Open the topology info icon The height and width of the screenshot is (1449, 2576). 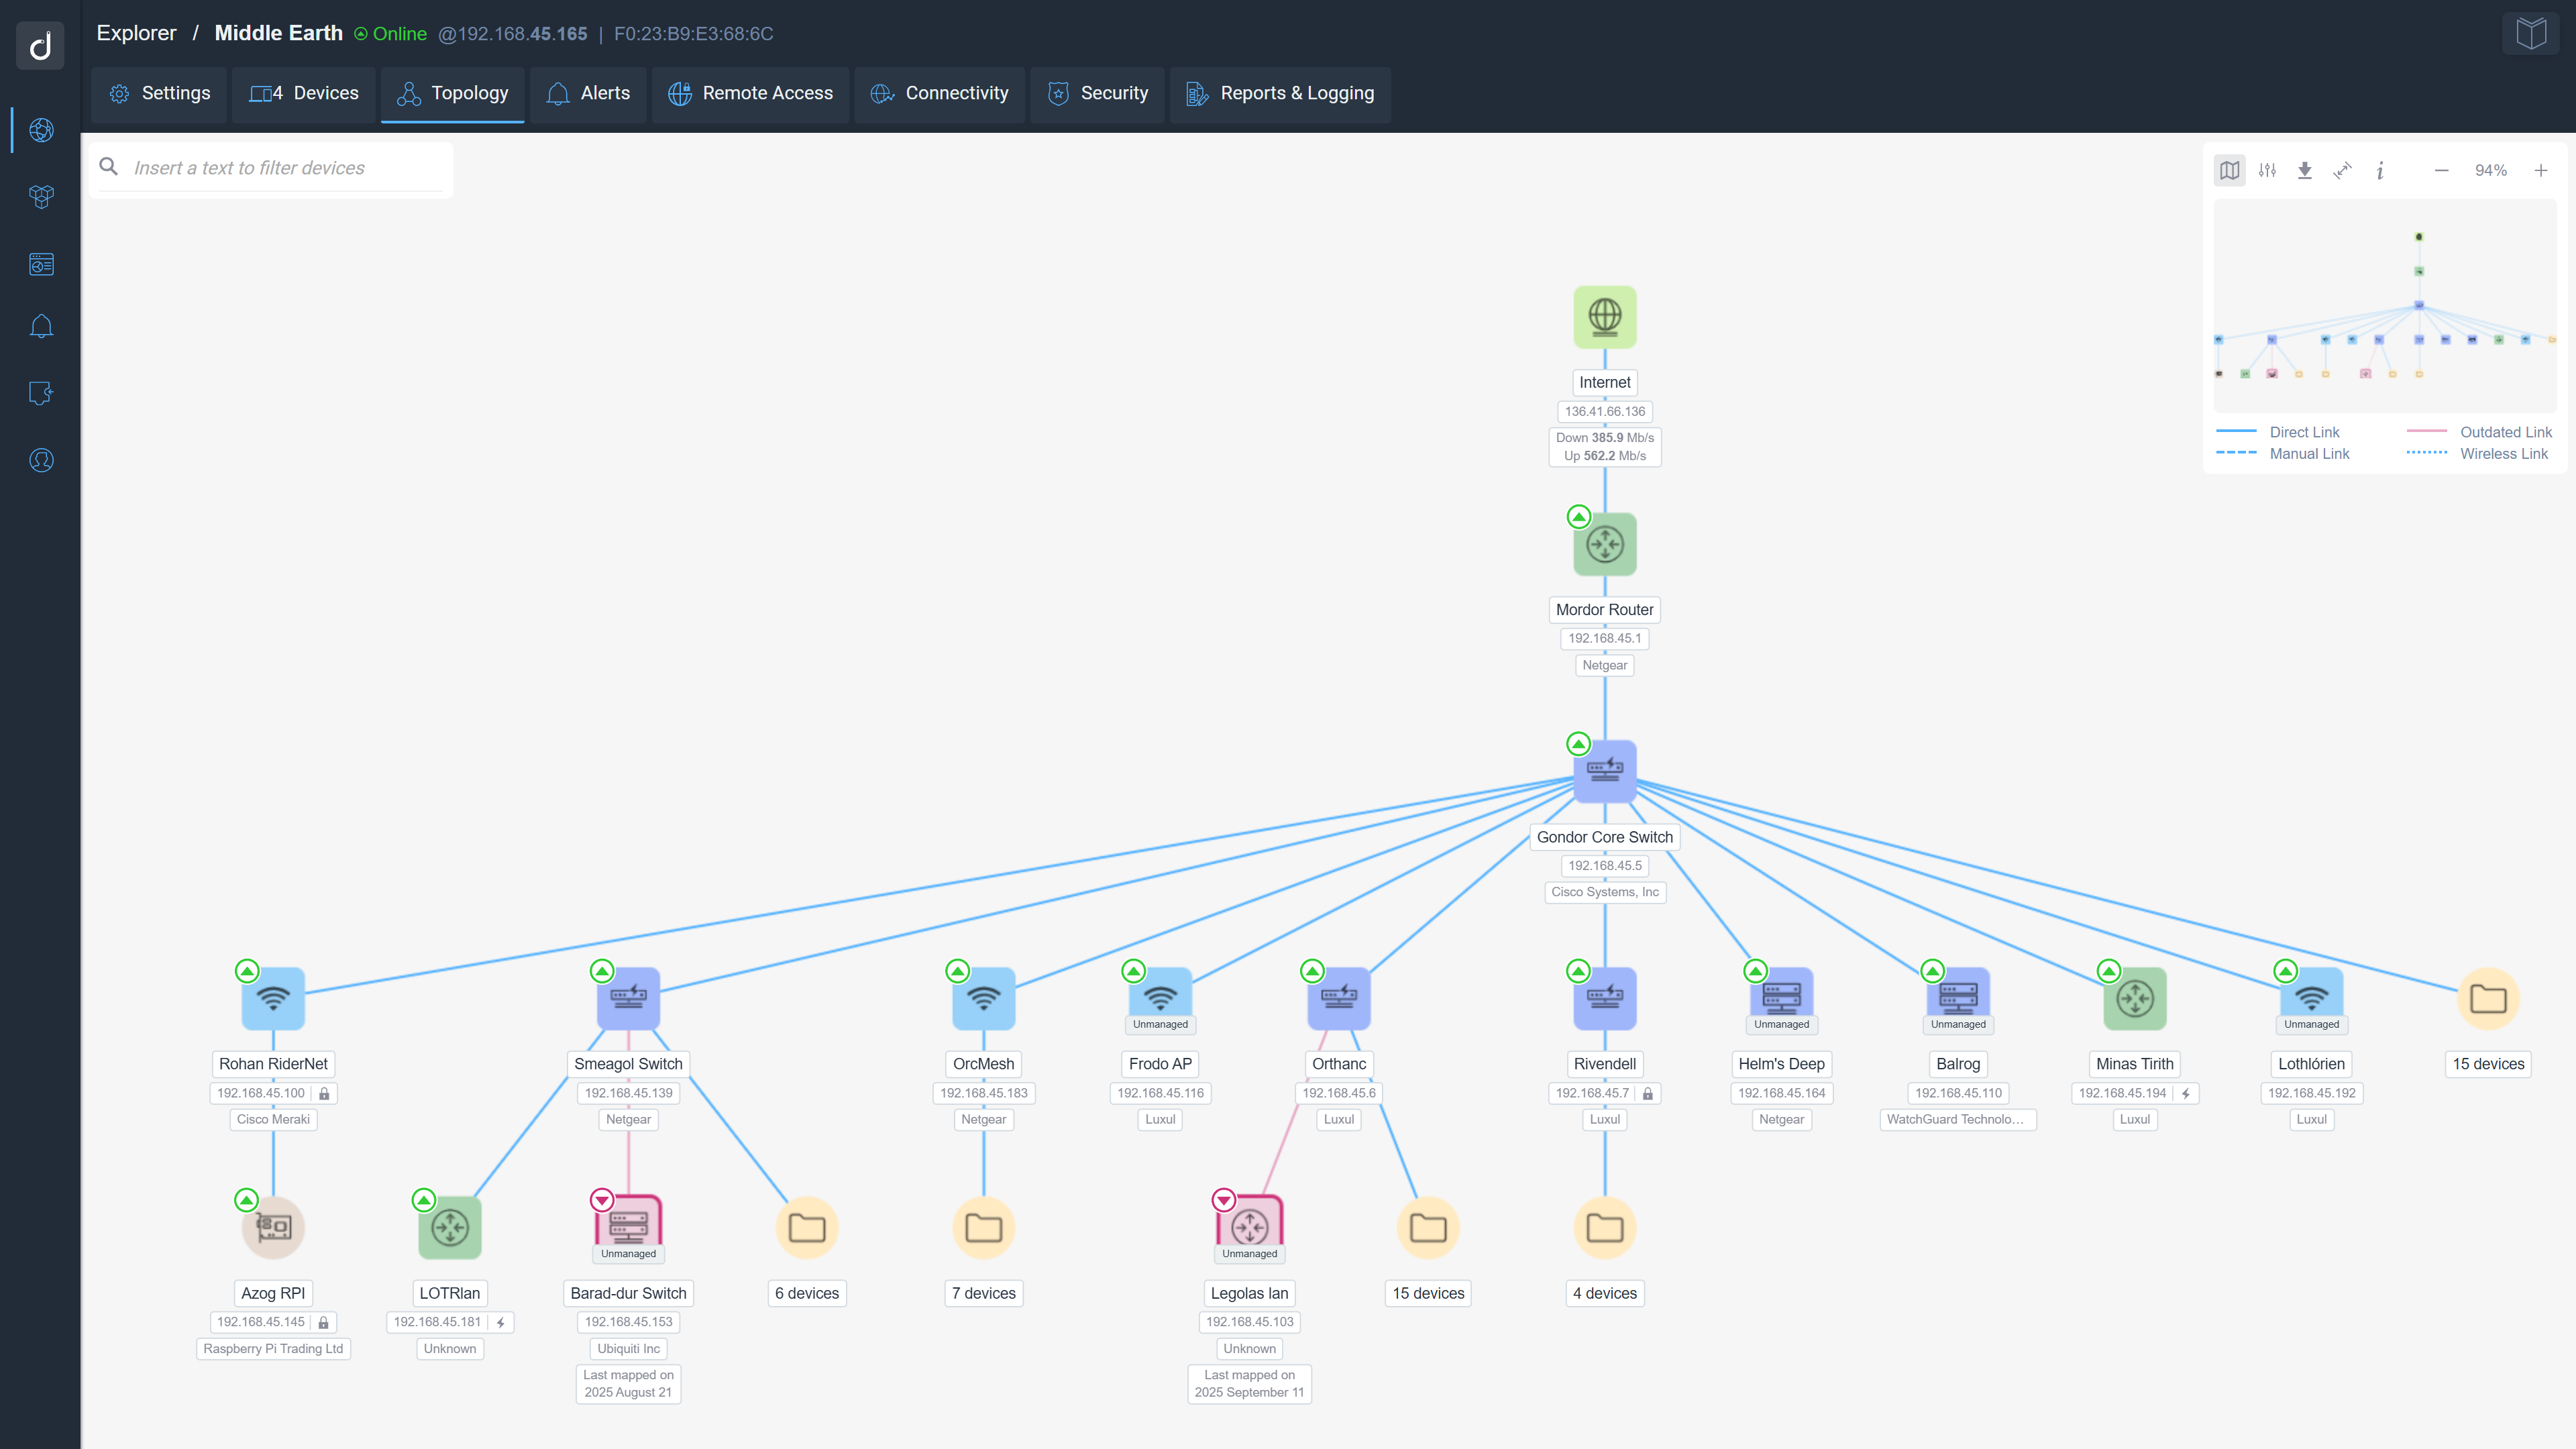(2380, 171)
